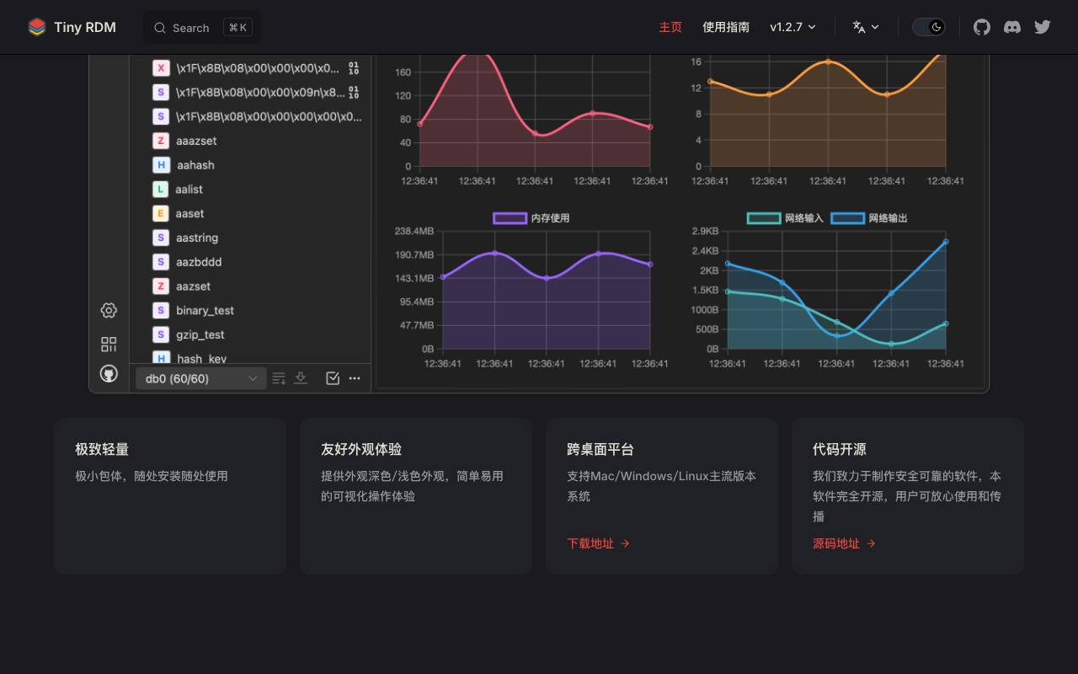The height and width of the screenshot is (674, 1078).
Task: Click the teal 网络输入 legend swatch
Action: click(764, 218)
